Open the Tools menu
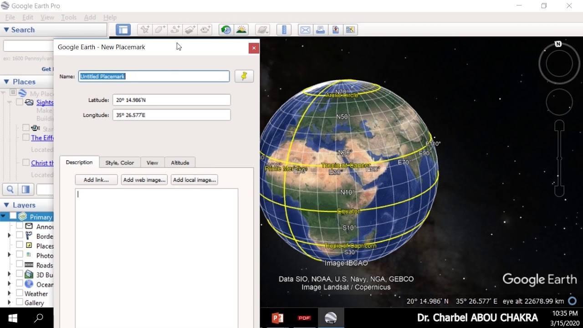The image size is (583, 328). click(69, 17)
